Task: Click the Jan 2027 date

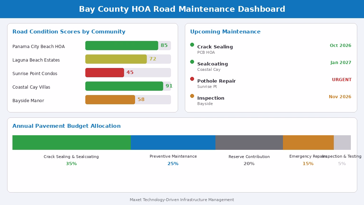Action: (341, 63)
